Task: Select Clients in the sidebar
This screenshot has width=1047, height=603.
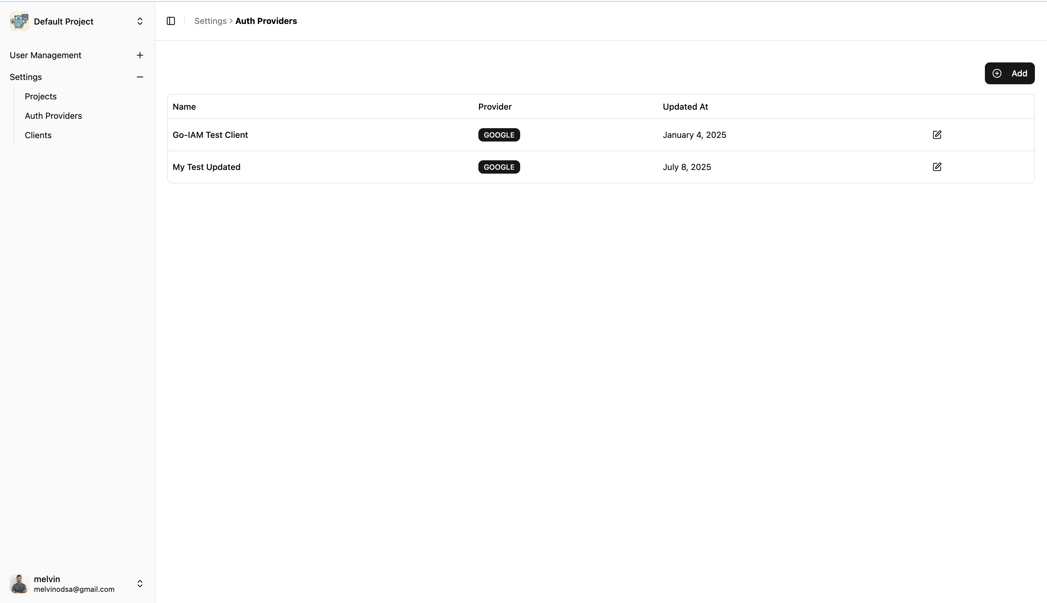Action: (38, 135)
